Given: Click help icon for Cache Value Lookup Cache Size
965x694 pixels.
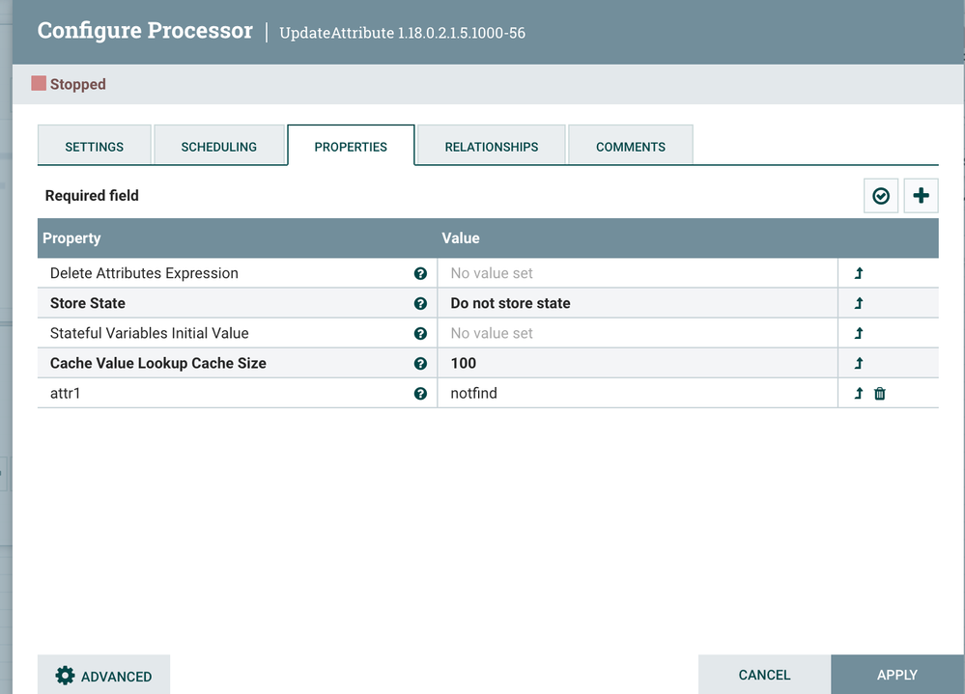Looking at the screenshot, I should click(x=420, y=364).
